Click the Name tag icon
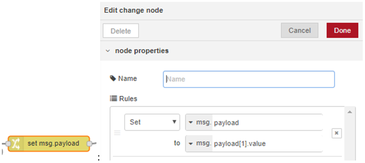 tap(113, 78)
